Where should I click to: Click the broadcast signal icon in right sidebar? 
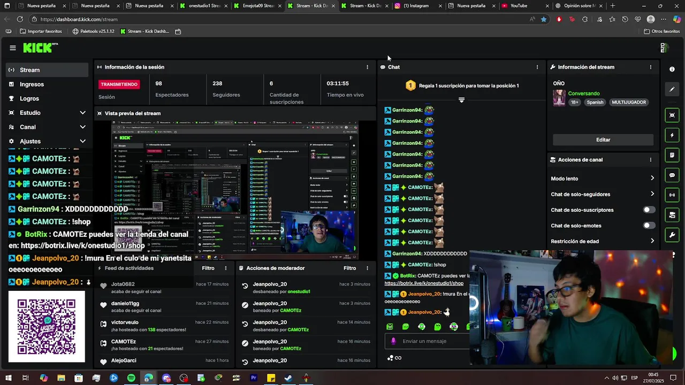tap(672, 195)
